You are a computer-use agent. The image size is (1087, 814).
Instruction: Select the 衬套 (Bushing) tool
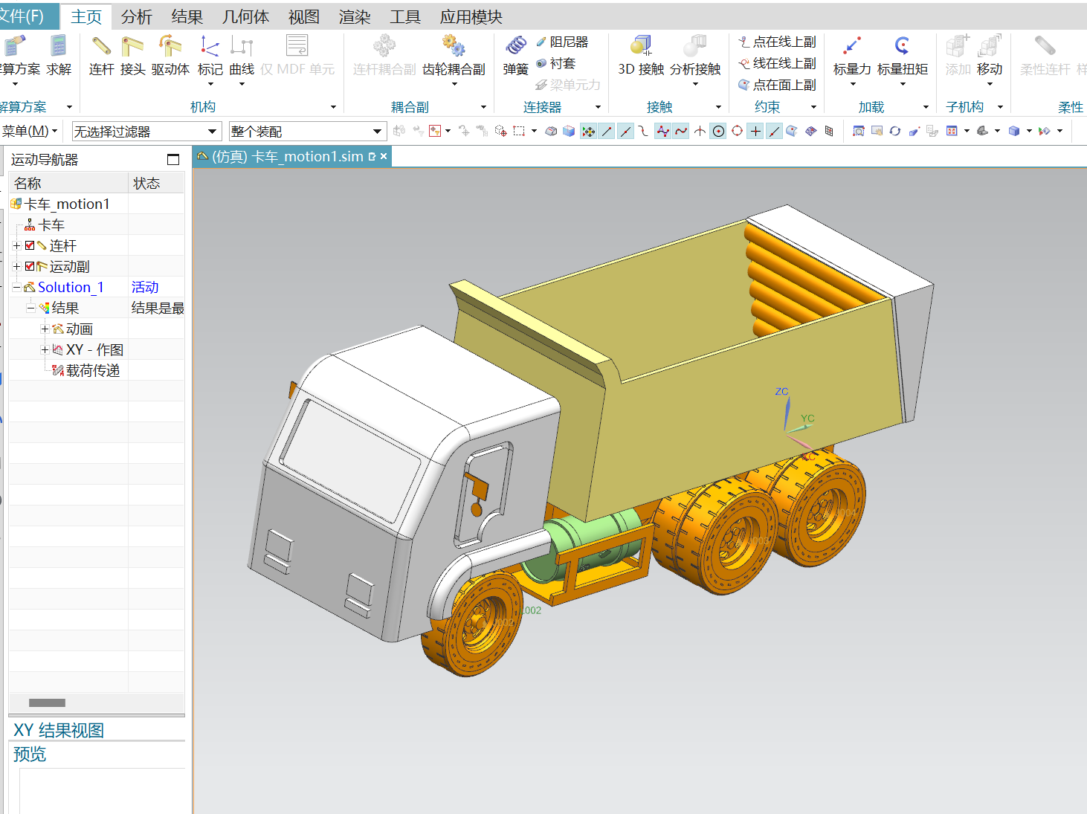click(x=555, y=63)
